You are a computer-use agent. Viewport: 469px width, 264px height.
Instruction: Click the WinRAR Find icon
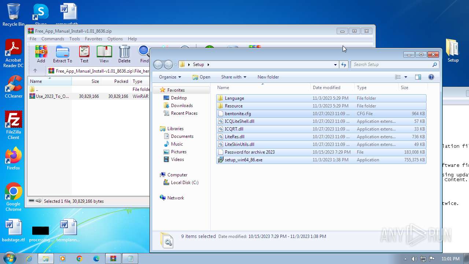click(x=144, y=54)
